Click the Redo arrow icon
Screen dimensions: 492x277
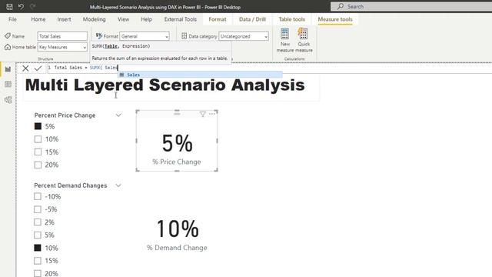32,7
